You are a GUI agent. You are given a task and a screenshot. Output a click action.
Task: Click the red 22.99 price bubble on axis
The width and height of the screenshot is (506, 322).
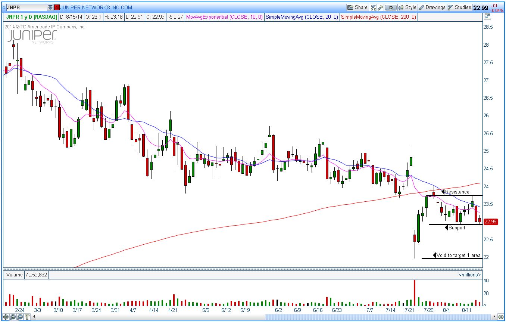[490, 222]
